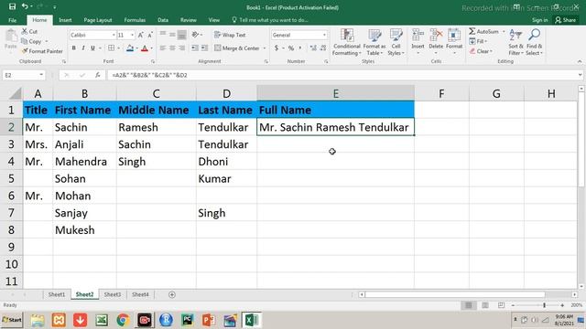The height and width of the screenshot is (329, 586).
Task: Click Tell me what you want field
Action: pos(270,20)
